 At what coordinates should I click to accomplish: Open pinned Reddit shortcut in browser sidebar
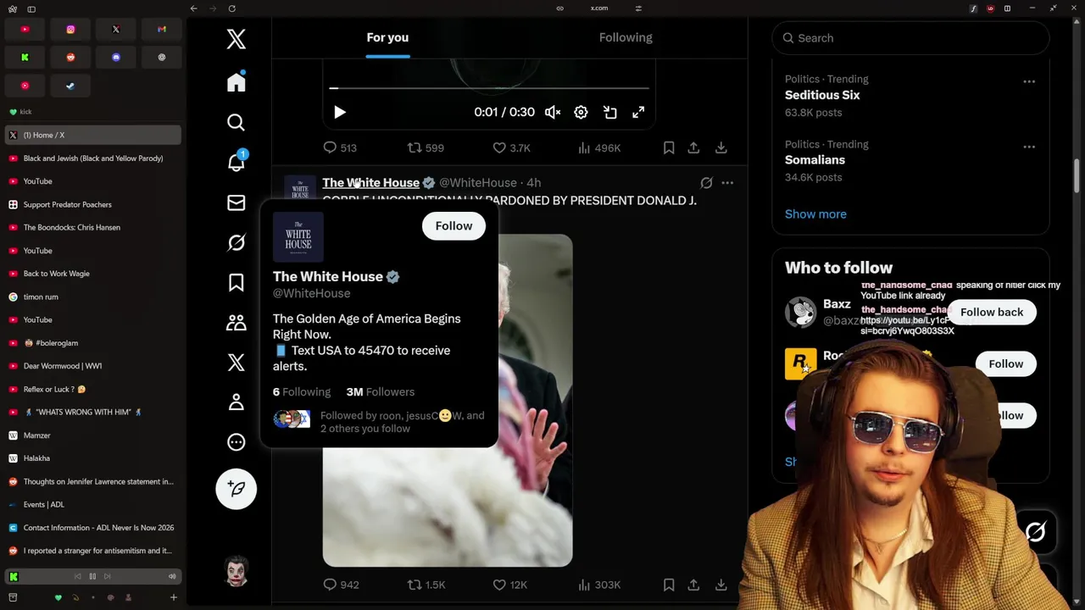[70, 58]
